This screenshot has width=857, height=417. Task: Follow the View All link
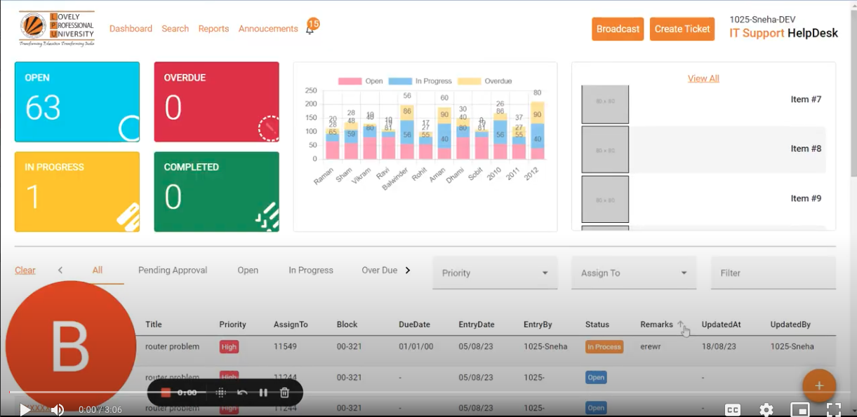tap(703, 78)
